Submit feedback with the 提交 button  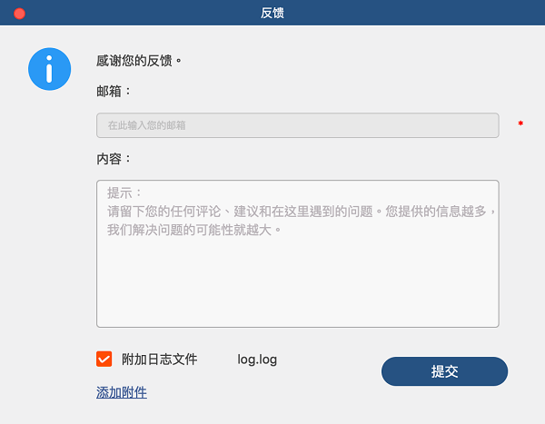click(x=444, y=371)
